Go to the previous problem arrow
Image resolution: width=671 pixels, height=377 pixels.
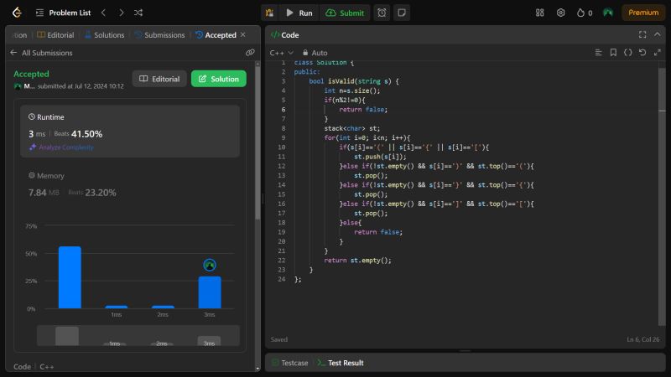[x=103, y=13]
